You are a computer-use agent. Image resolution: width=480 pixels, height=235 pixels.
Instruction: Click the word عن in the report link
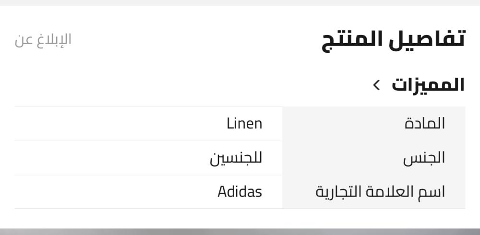click(x=23, y=41)
